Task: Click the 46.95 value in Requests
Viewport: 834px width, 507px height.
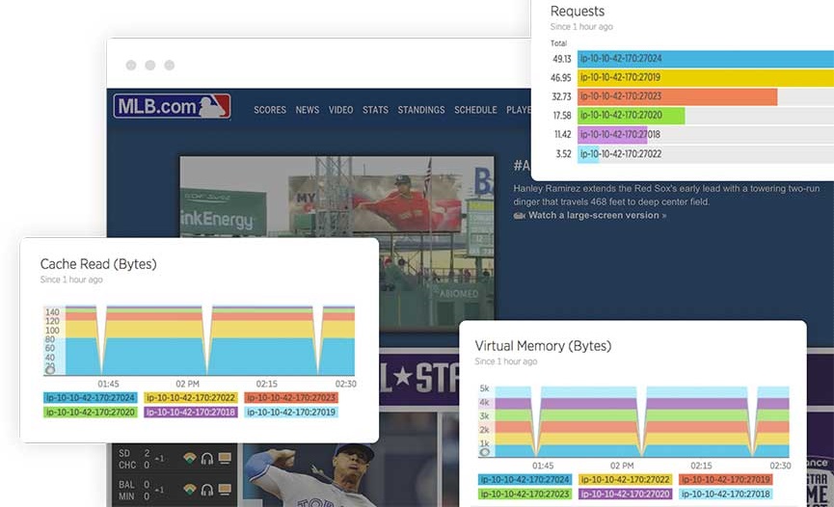Action: click(560, 78)
